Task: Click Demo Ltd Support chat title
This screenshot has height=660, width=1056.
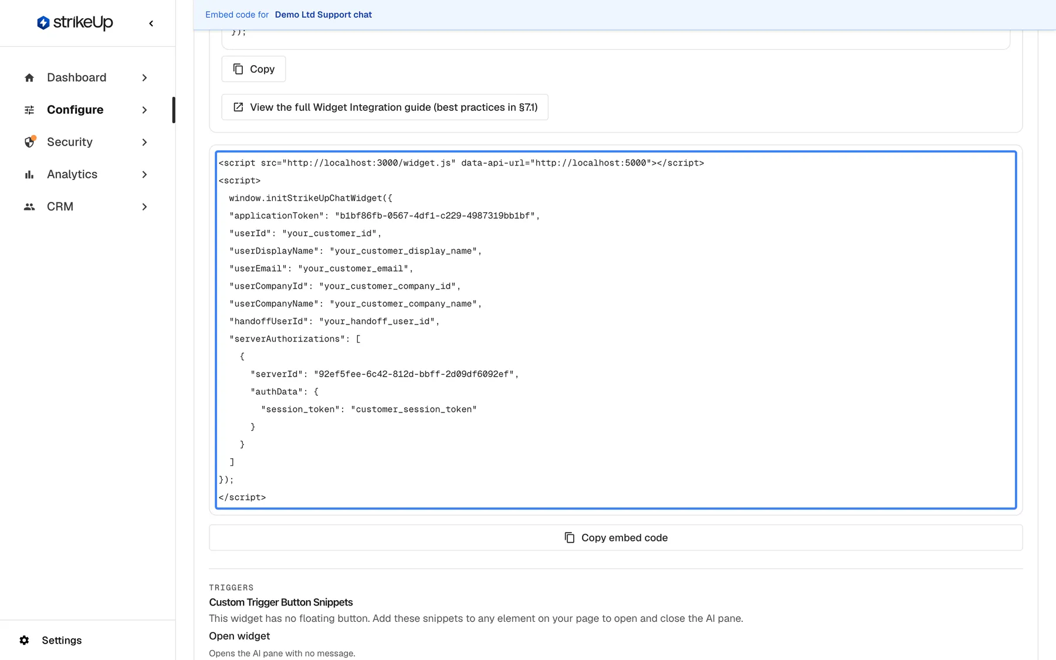Action: (x=323, y=15)
